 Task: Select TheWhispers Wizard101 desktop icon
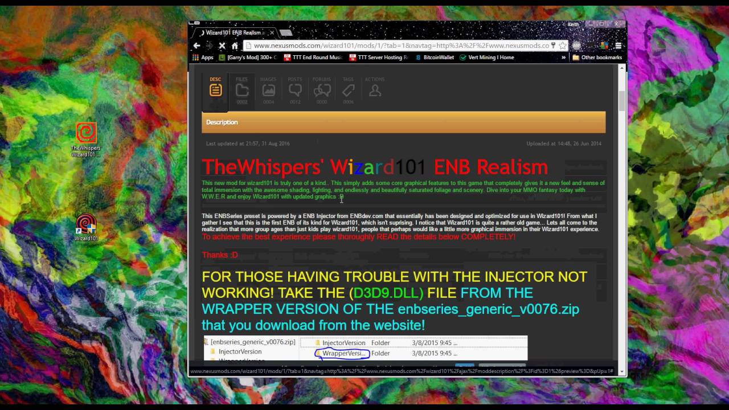(x=86, y=140)
